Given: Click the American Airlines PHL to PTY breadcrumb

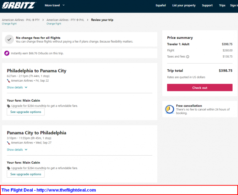Looking at the screenshot, I should 21,20.
